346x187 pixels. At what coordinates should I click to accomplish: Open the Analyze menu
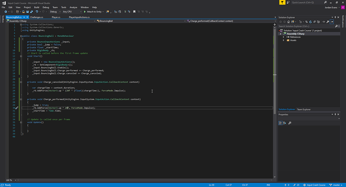pyautogui.click(x=73, y=7)
